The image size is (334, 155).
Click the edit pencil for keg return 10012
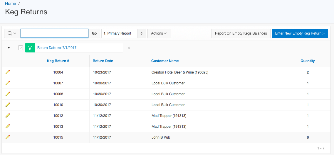point(8,115)
